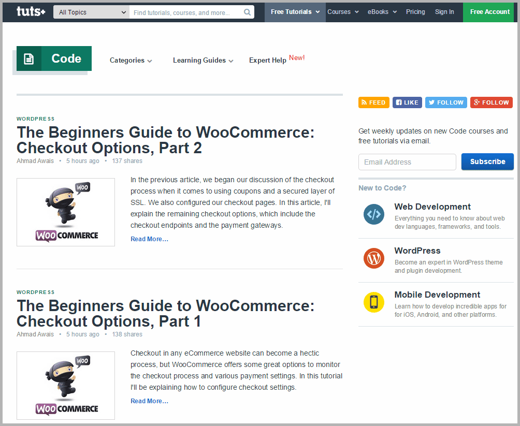Click the Mobile Development phone icon

pos(374,302)
